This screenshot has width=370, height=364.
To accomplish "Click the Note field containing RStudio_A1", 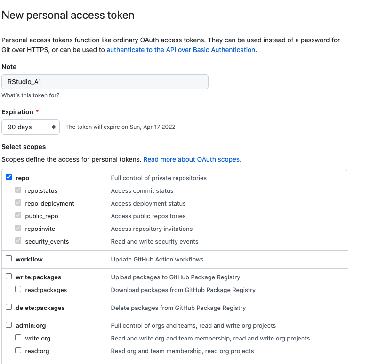I will (x=105, y=82).
